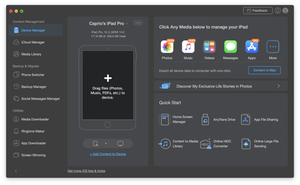This screenshot has width=300, height=185.
Task: Expand the Caprio's iPad Pro device dropdown
Action: [127, 23]
